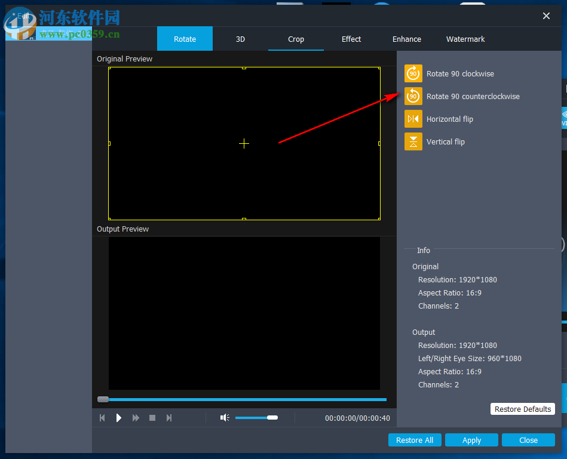Click the Apply button
This screenshot has width=567, height=459.
[471, 440]
